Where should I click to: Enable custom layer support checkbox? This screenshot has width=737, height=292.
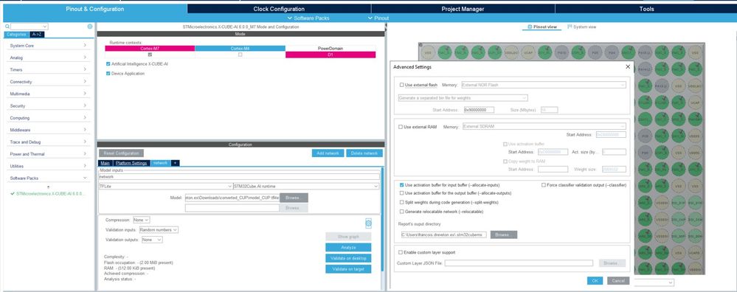coord(401,253)
